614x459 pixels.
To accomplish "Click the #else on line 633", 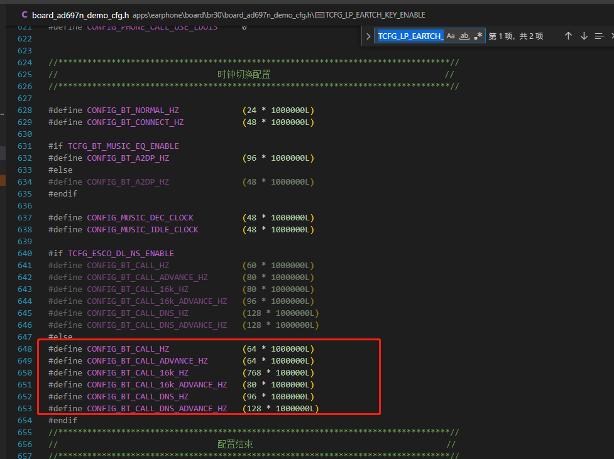I will (x=60, y=170).
